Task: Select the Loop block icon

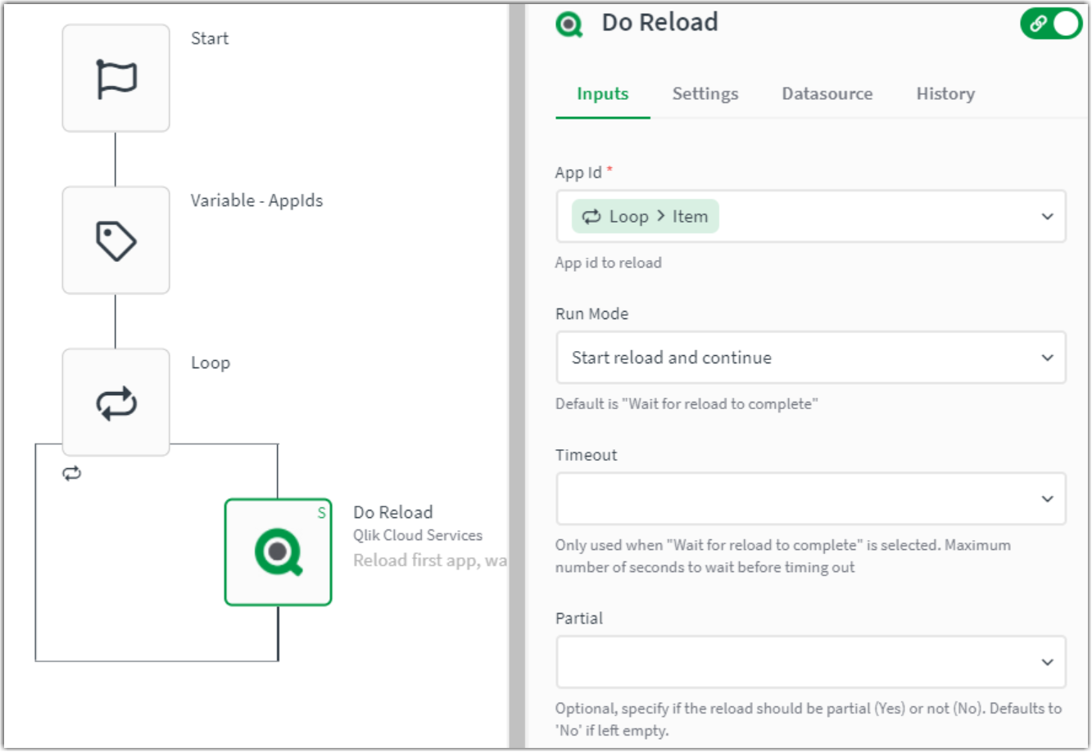Action: [x=116, y=403]
